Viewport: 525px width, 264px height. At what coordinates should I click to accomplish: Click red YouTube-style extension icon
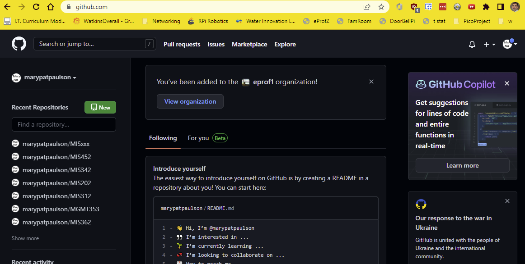point(471,7)
